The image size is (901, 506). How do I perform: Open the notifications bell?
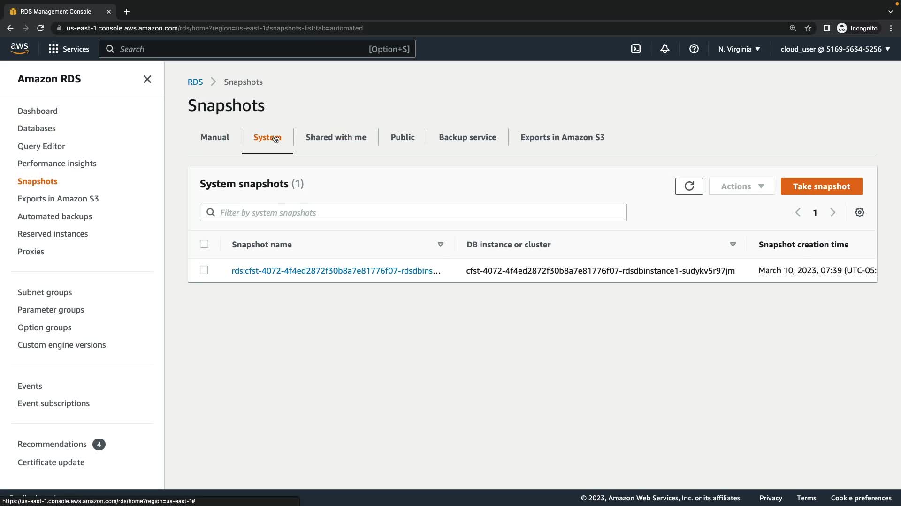pyautogui.click(x=664, y=49)
